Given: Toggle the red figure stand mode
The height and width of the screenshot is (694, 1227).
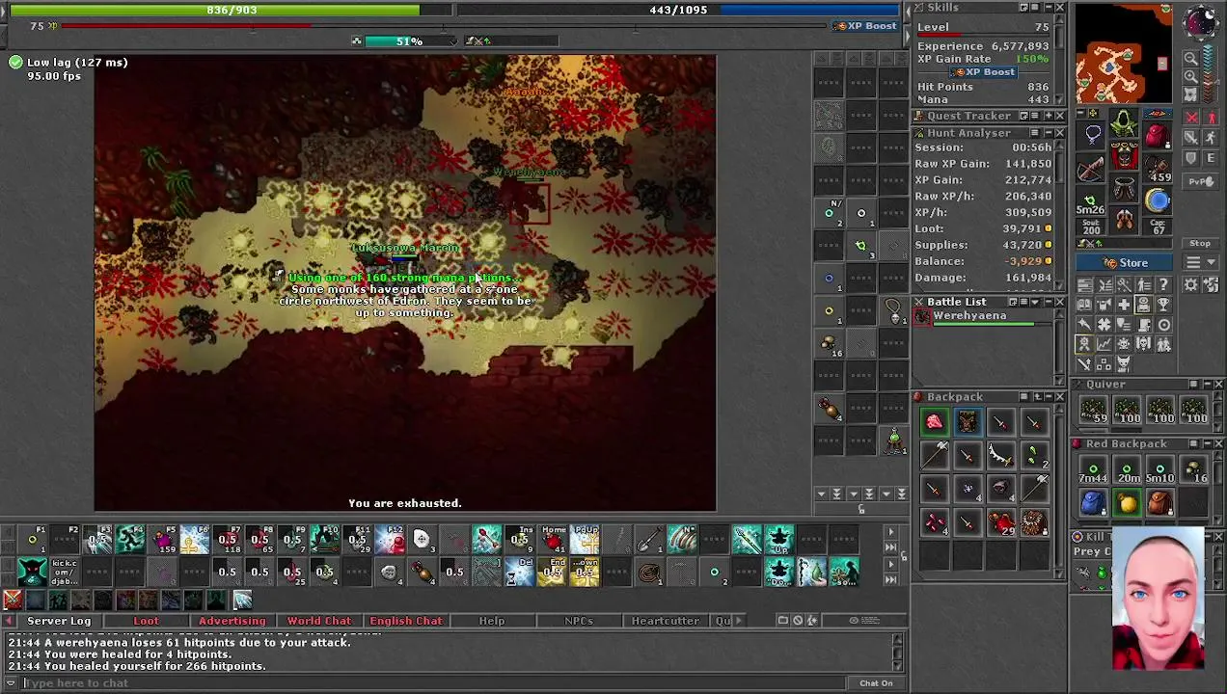Looking at the screenshot, I should 1211,117.
